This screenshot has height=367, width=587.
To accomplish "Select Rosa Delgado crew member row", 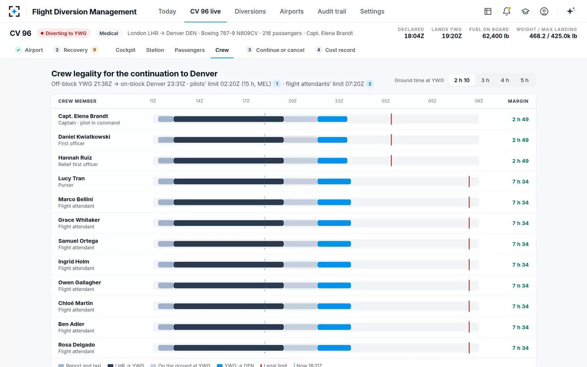I will (293, 348).
